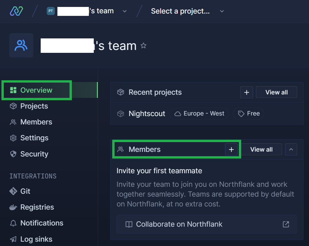Open the Select a project dropdown
This screenshot has height=246, width=309.
(188, 11)
